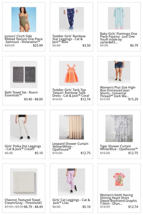This screenshot has width=143, height=215.
Task: View the Leopard Shower Curtain product photo
Action: tap(71, 127)
